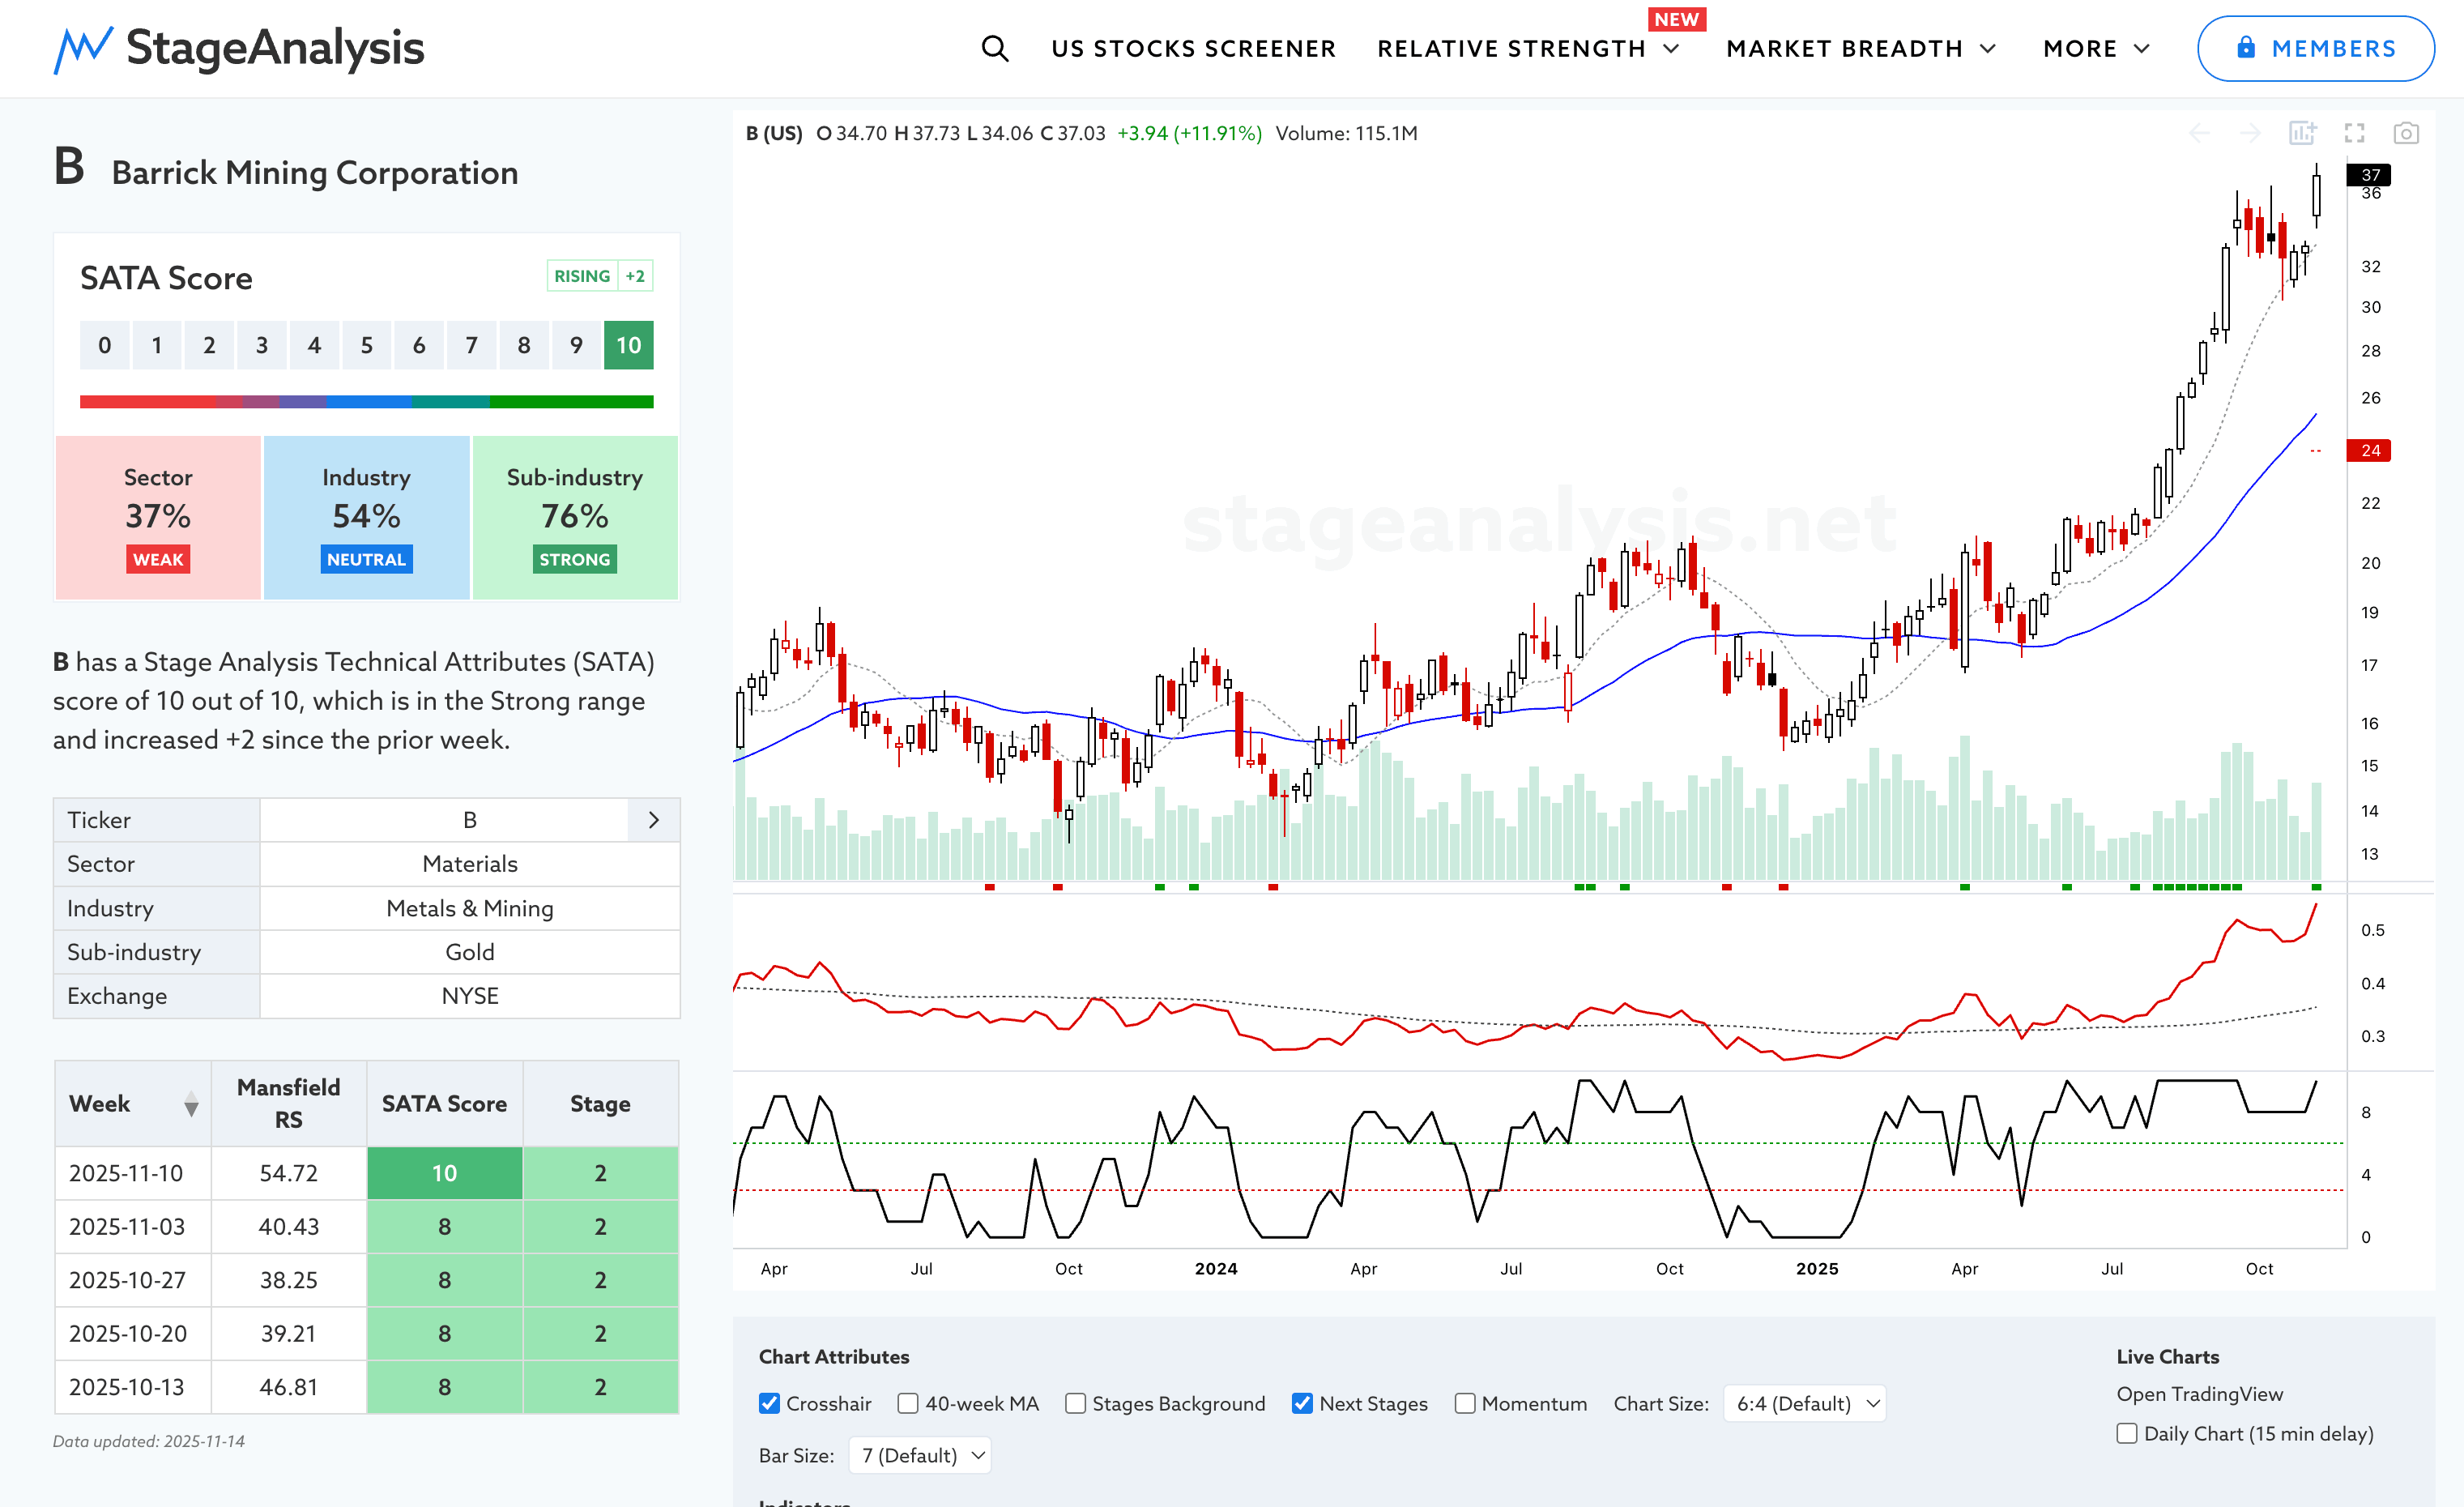
Task: Click the add chart indicator icon
Action: point(2302,133)
